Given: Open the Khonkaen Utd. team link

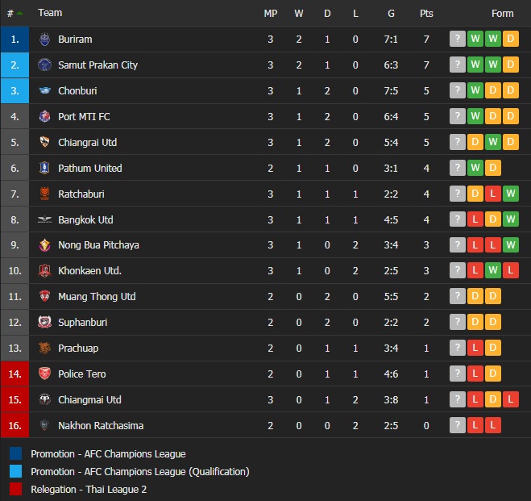Looking at the screenshot, I should tap(89, 271).
